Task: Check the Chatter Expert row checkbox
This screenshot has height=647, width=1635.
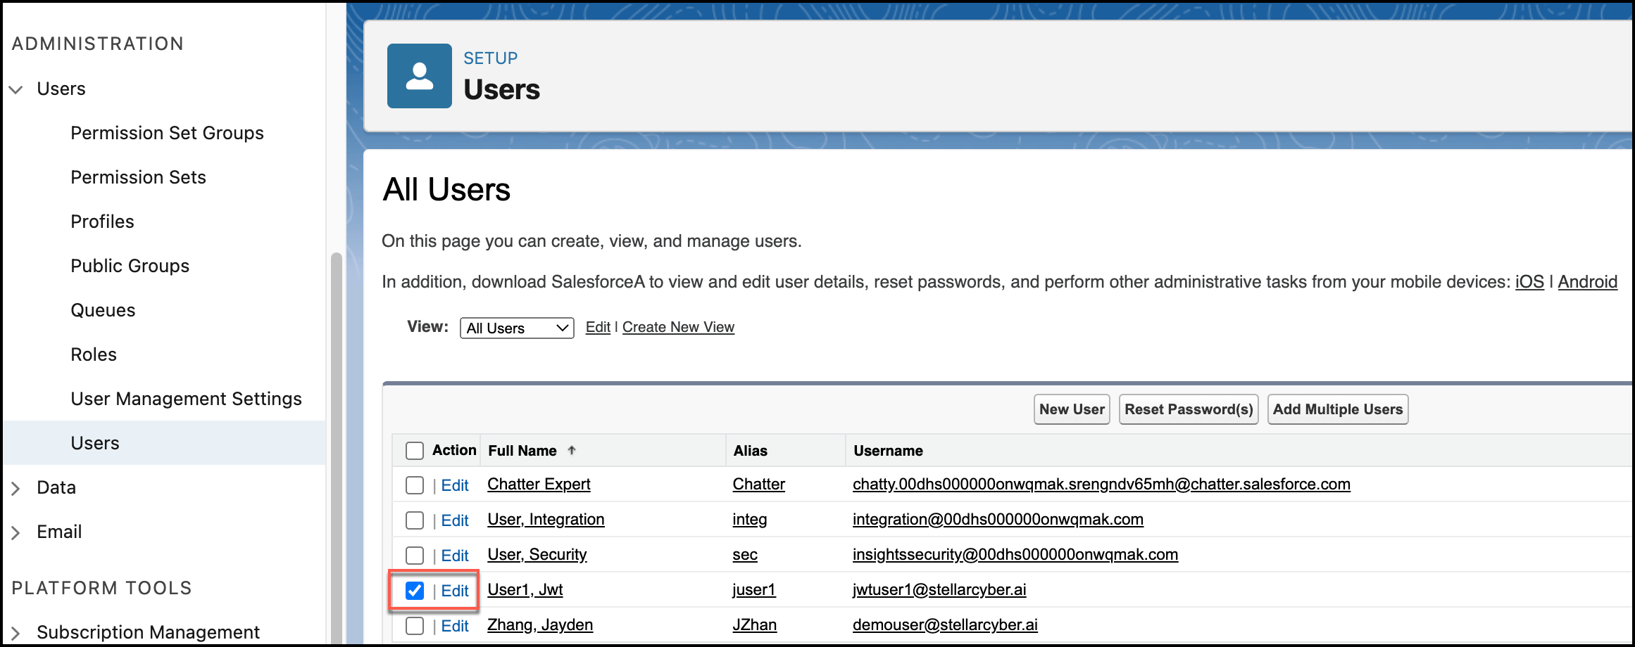Action: point(415,485)
